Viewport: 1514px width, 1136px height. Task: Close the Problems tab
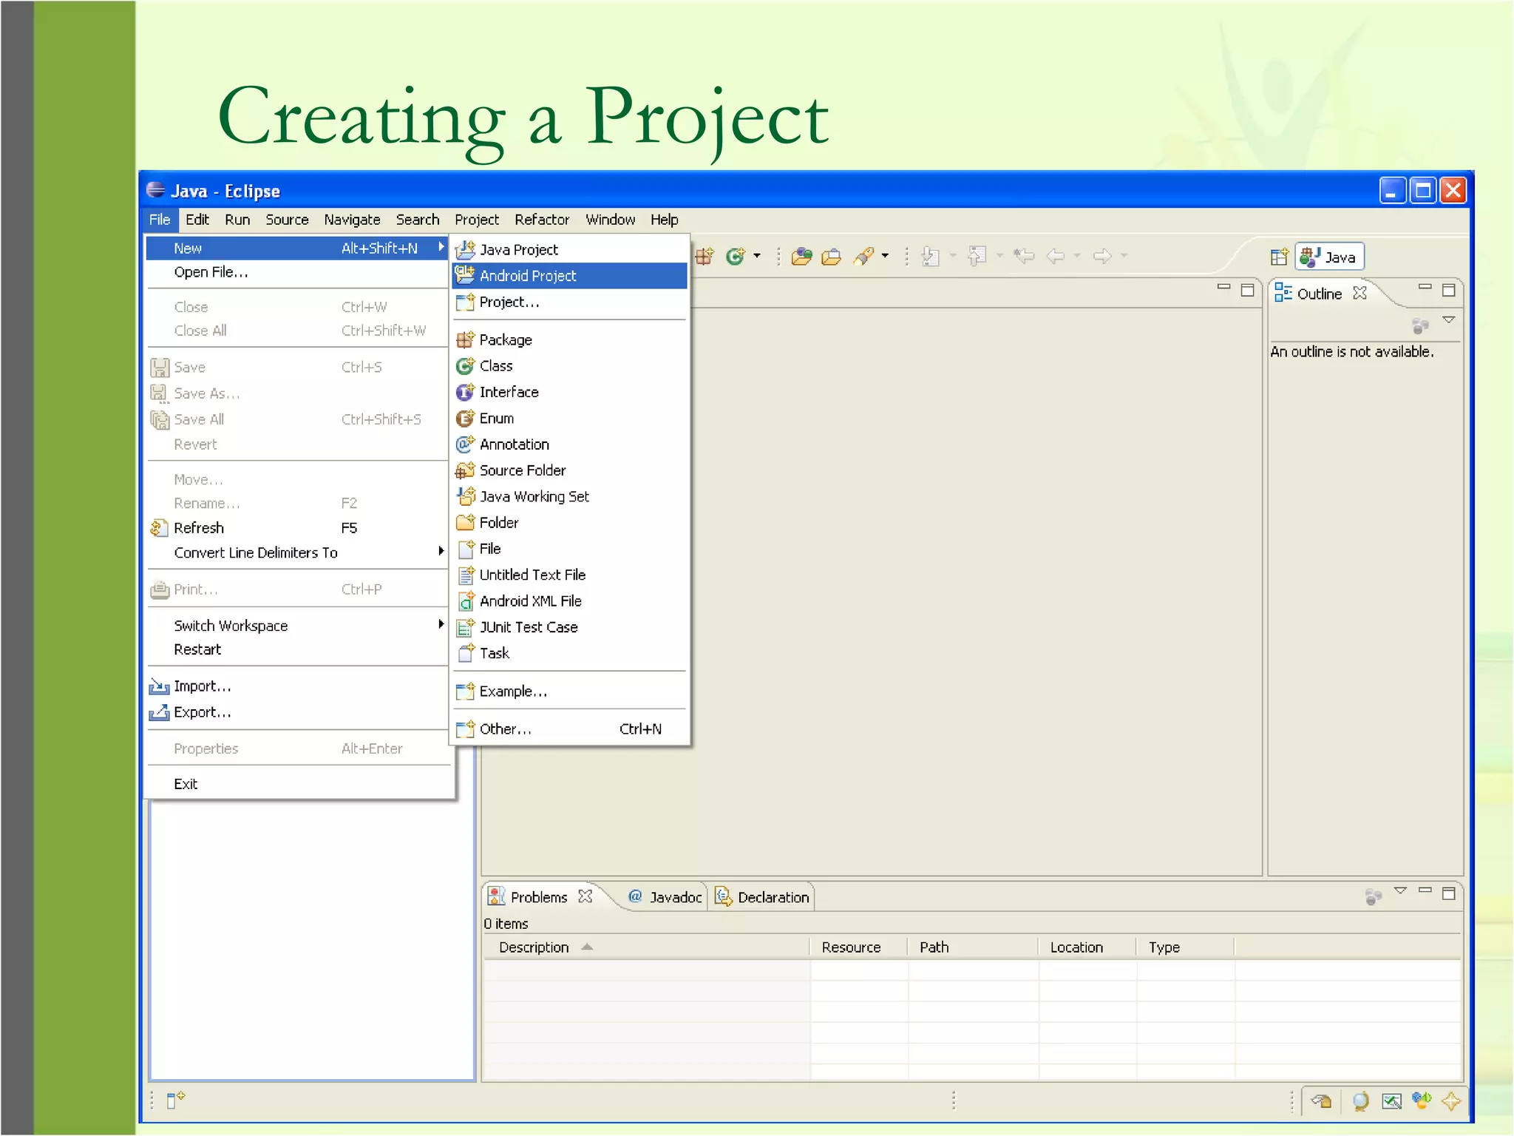click(x=585, y=896)
